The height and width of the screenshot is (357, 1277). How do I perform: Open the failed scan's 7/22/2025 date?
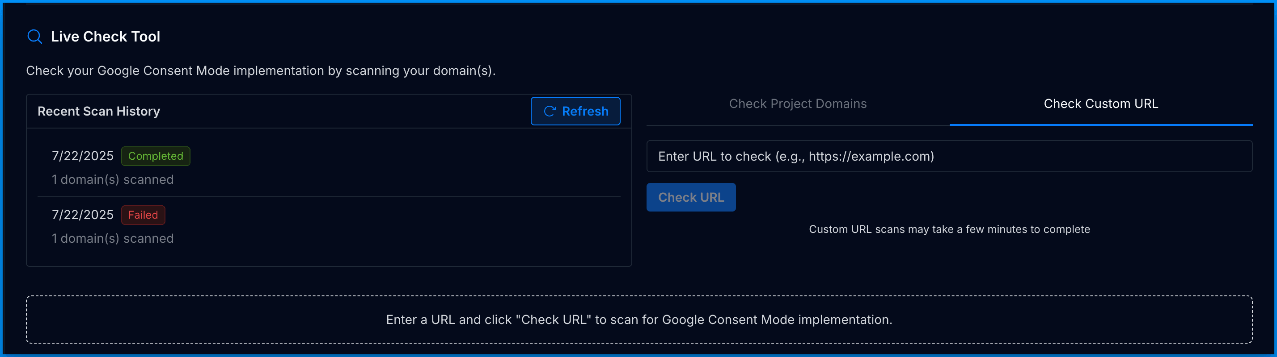(x=83, y=215)
